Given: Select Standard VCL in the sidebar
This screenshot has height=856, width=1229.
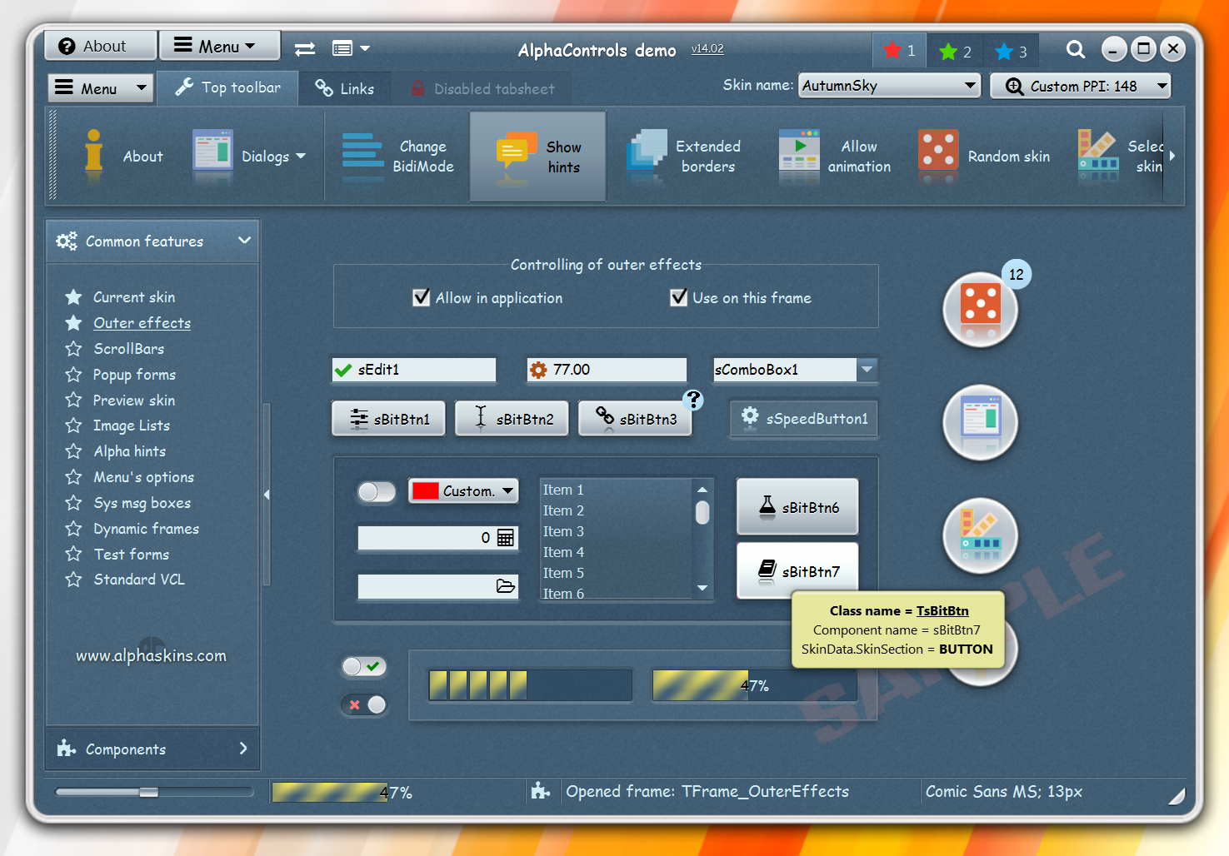Looking at the screenshot, I should coord(139,580).
